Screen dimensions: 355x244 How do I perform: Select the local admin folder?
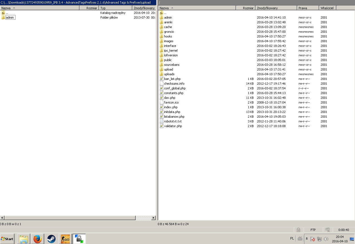10,17
